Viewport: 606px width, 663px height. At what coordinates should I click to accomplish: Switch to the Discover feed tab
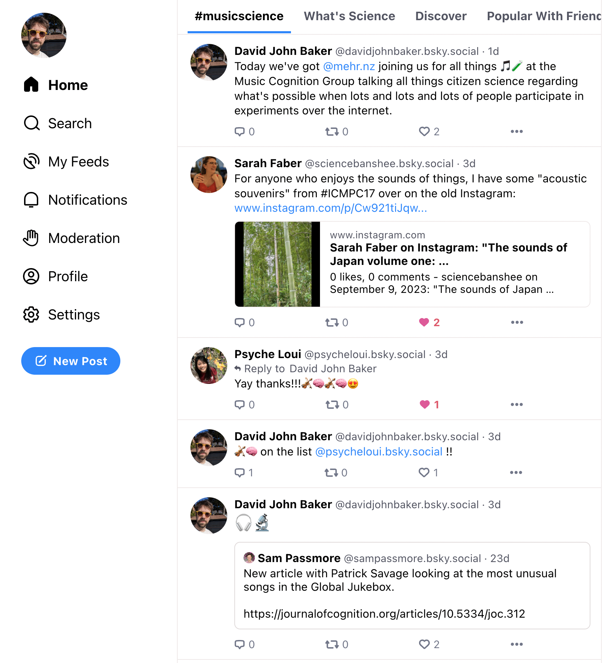[x=441, y=16]
